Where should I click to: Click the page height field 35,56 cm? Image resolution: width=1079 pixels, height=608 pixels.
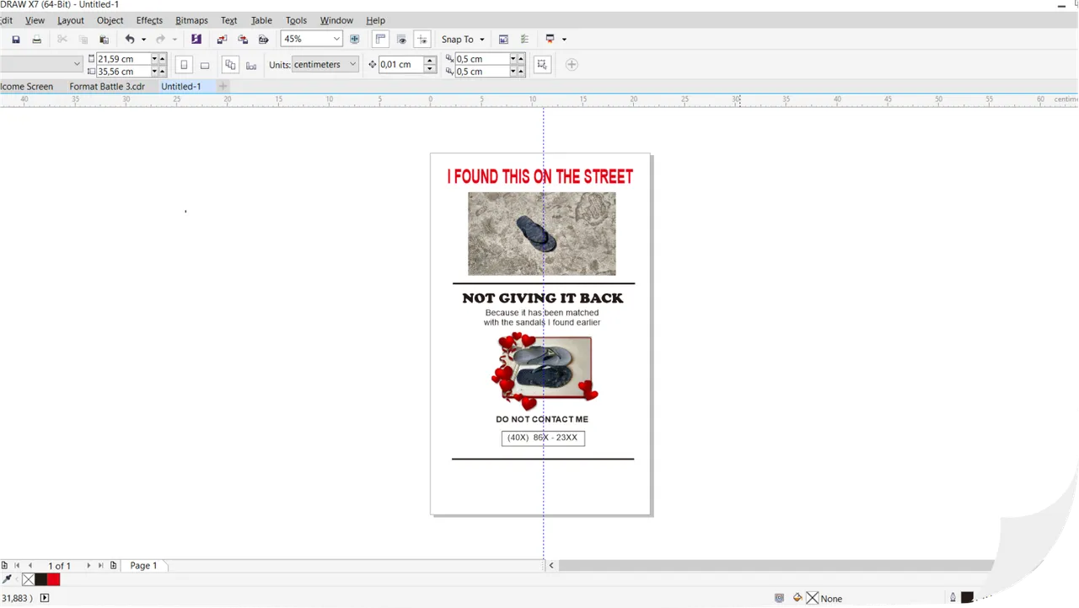pos(124,72)
